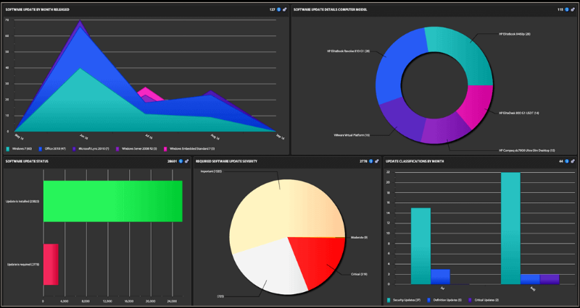Open gear settings on Required Software Update Severity
The width and height of the screenshot is (580, 308).
[x=376, y=161]
